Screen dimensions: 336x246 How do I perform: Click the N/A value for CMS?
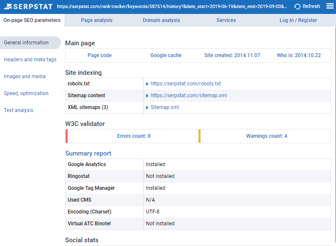(150, 200)
